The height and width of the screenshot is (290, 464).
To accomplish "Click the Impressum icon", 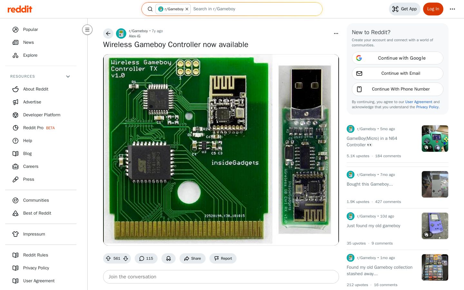I will point(15,234).
